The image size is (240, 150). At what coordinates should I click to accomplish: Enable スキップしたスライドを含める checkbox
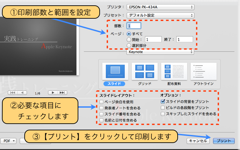click(163, 114)
